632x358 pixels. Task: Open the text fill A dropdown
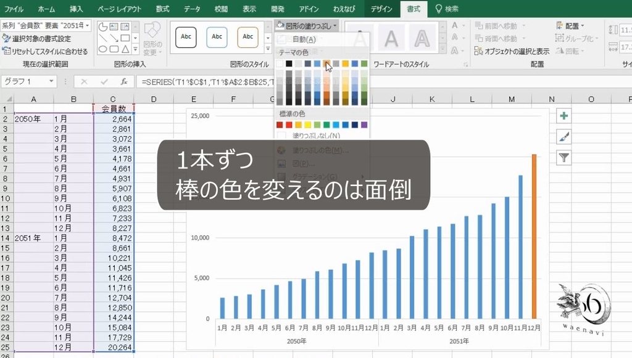459,25
